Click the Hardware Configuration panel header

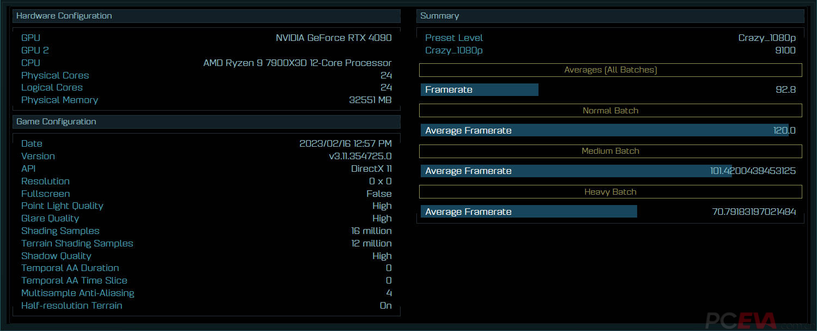point(206,16)
